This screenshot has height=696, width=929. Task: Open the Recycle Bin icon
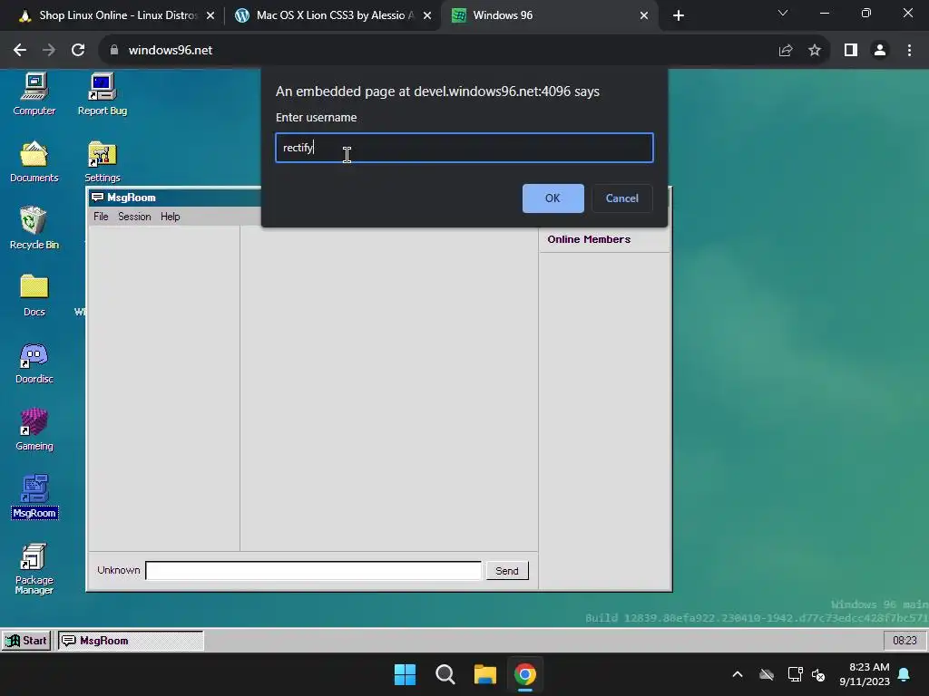point(34,228)
